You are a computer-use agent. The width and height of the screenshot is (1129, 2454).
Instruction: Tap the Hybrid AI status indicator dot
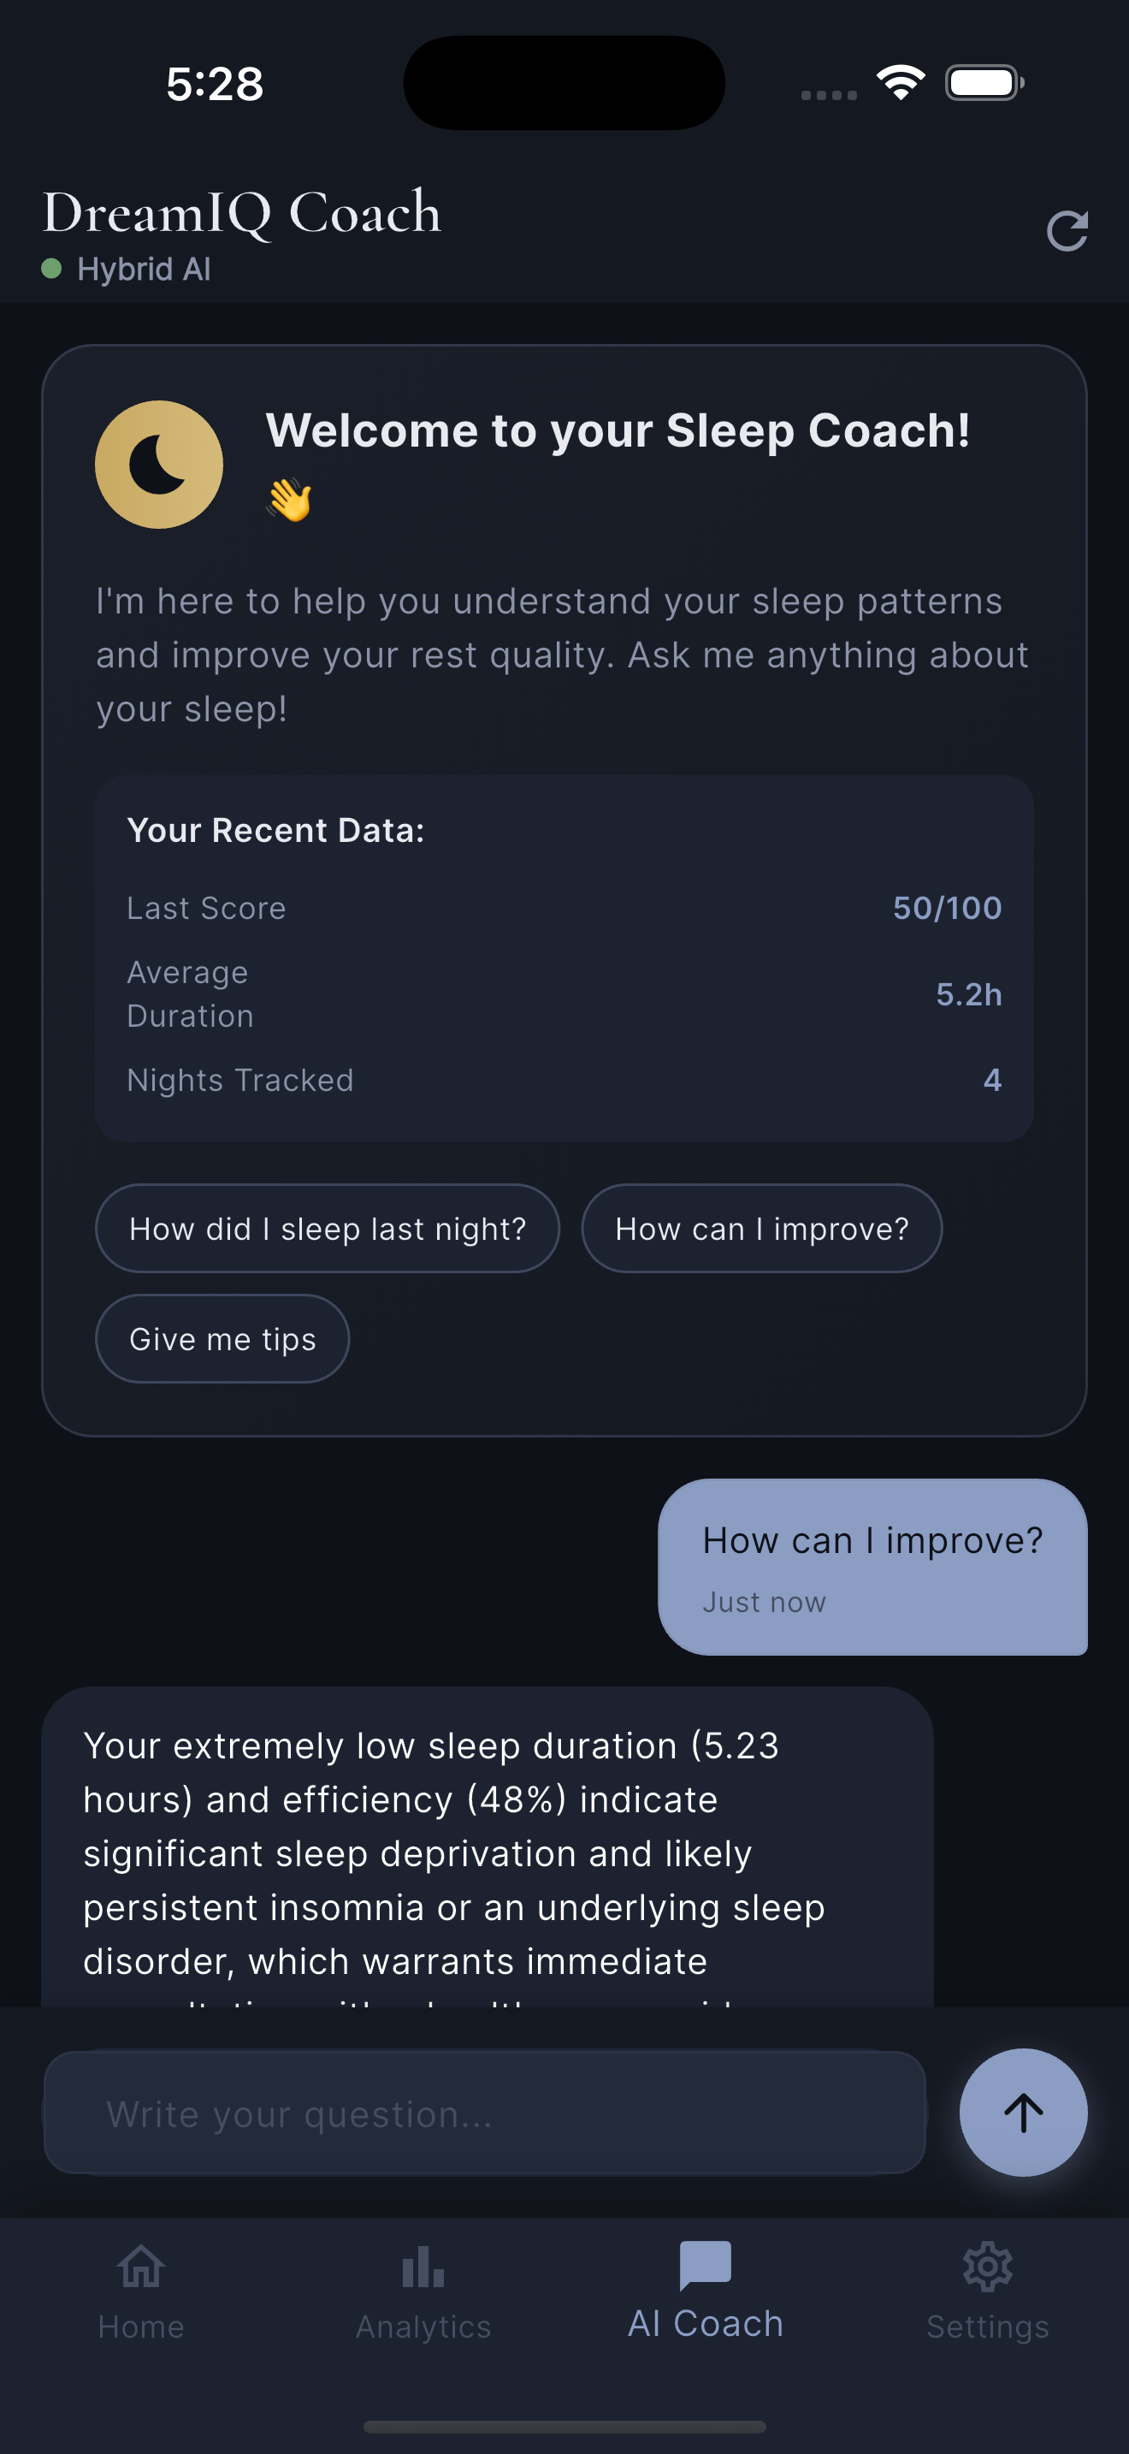pyautogui.click(x=52, y=269)
